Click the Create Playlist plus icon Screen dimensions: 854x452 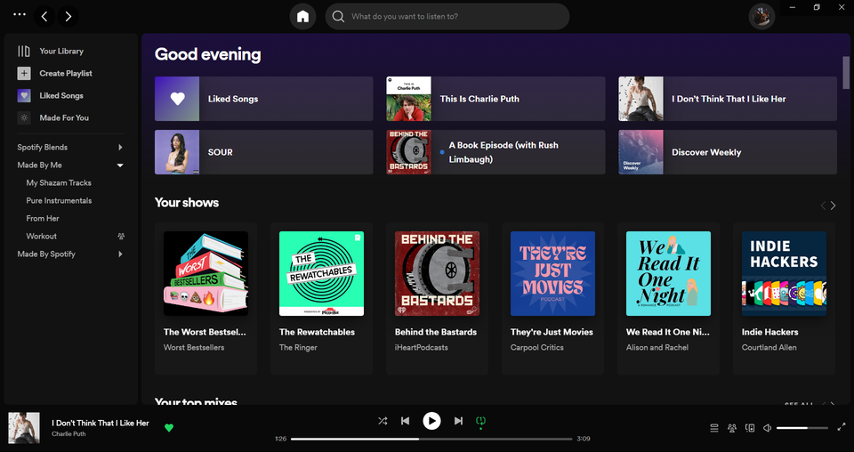point(24,73)
